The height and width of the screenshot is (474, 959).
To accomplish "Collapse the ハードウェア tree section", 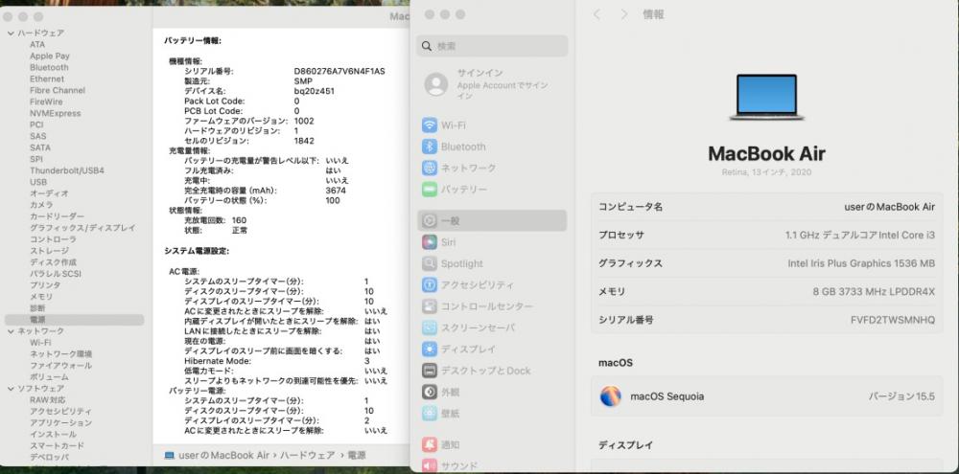I will 11,33.
